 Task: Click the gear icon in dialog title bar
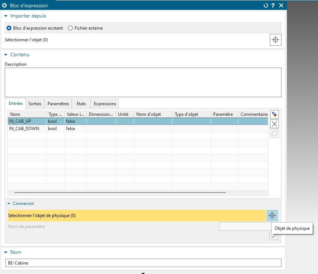[x=4, y=5]
